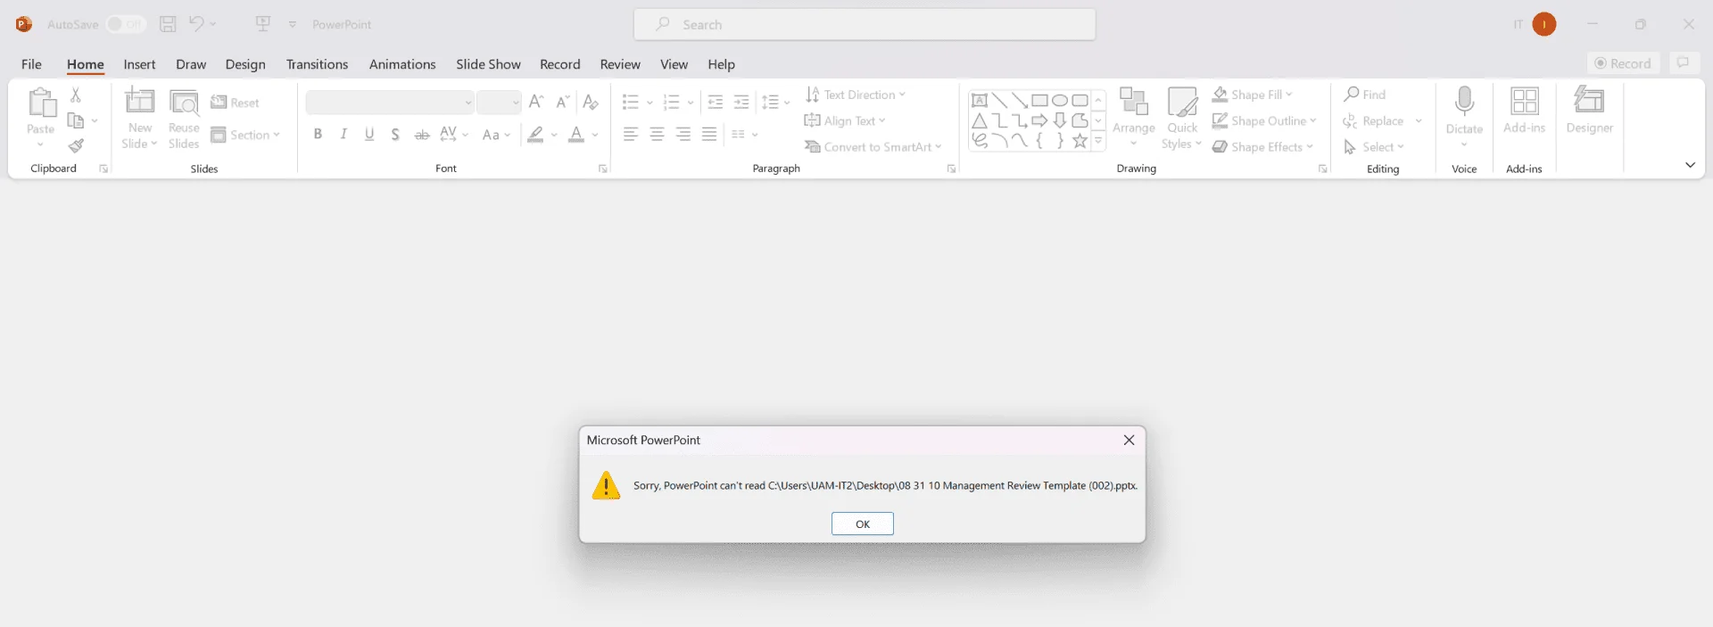Click the Dictate microphone icon
Screen dimensions: 1713x627
coord(1464,102)
